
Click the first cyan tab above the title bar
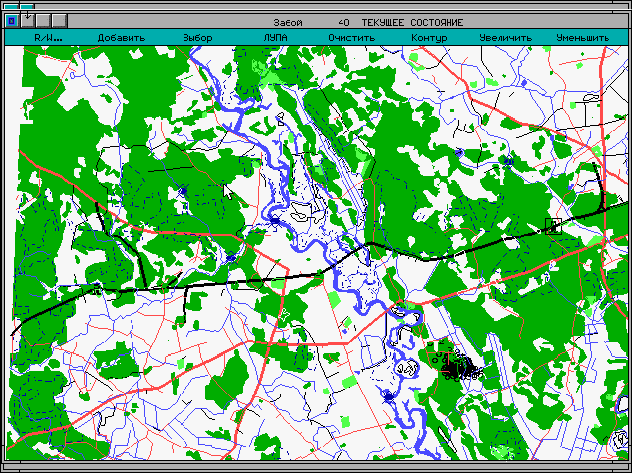[x=12, y=6]
